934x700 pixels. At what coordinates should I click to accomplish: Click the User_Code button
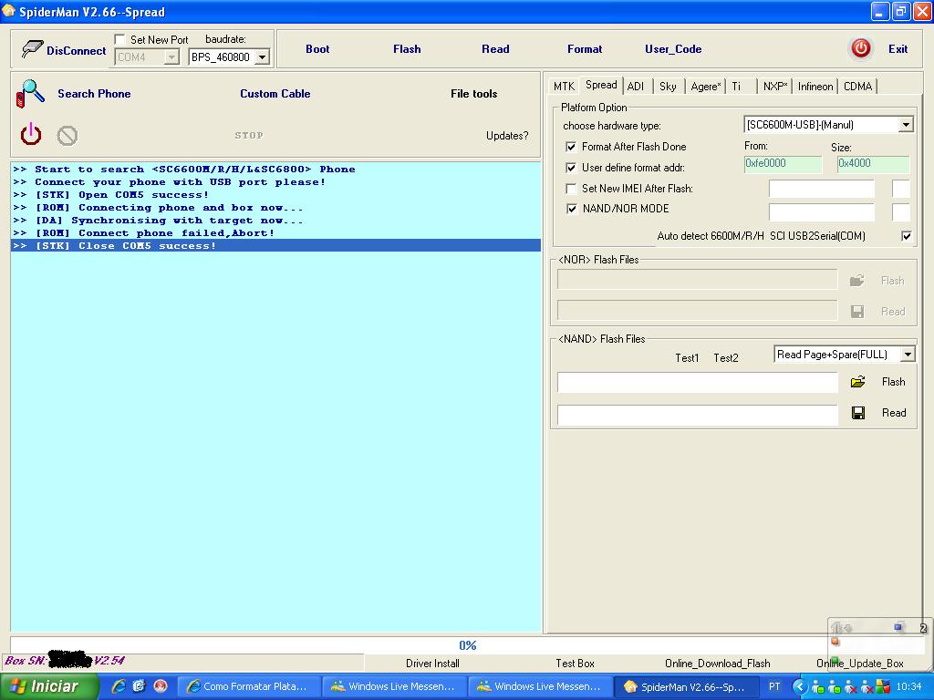[x=673, y=49]
